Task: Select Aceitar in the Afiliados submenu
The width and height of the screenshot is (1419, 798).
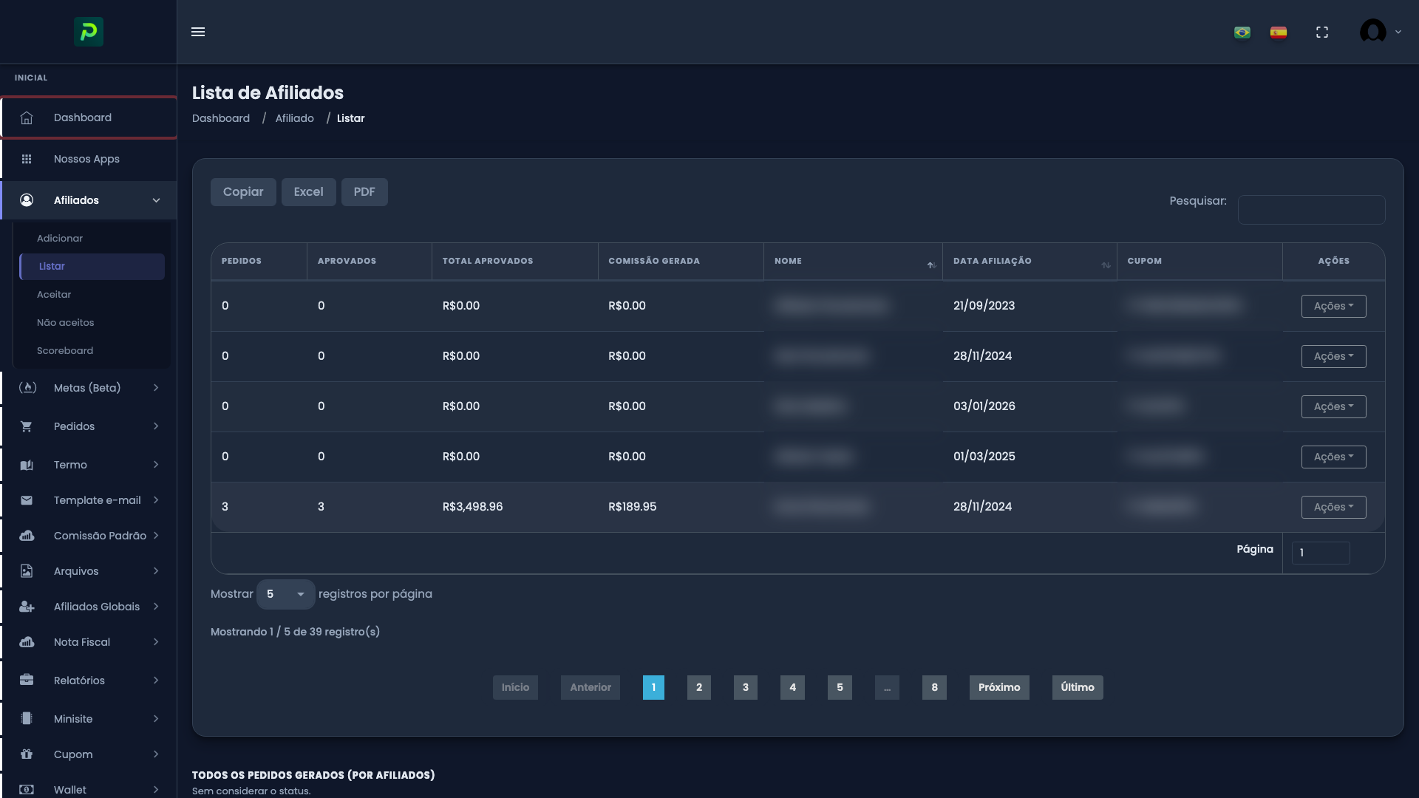Action: [x=54, y=294]
